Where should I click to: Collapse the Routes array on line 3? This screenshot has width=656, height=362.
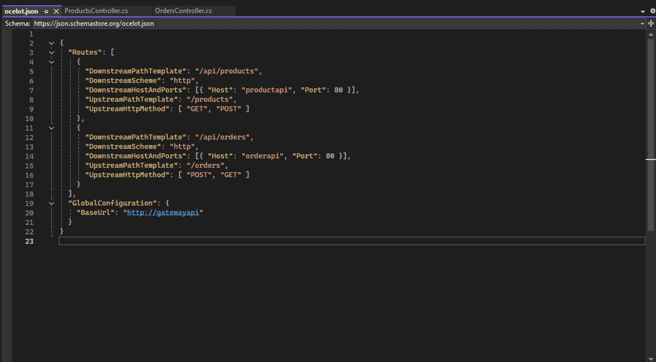[52, 52]
